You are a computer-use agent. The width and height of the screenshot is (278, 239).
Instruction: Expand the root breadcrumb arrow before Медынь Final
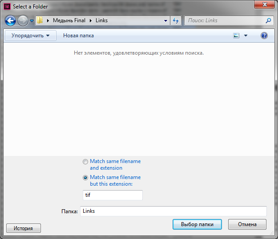(48, 21)
